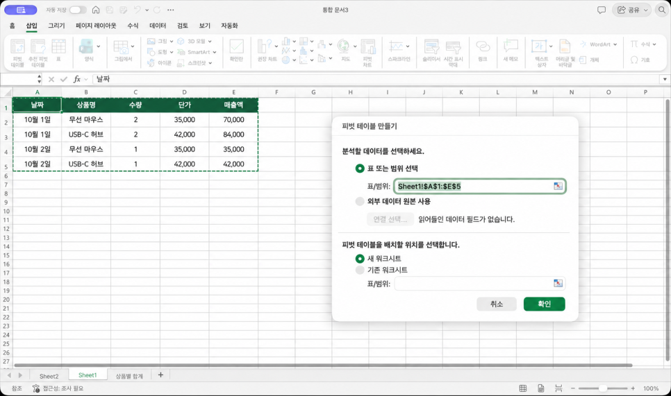This screenshot has width=671, height=396.
Task: Open the 페이지 레이아웃 ribbon tab
Action: 96,26
